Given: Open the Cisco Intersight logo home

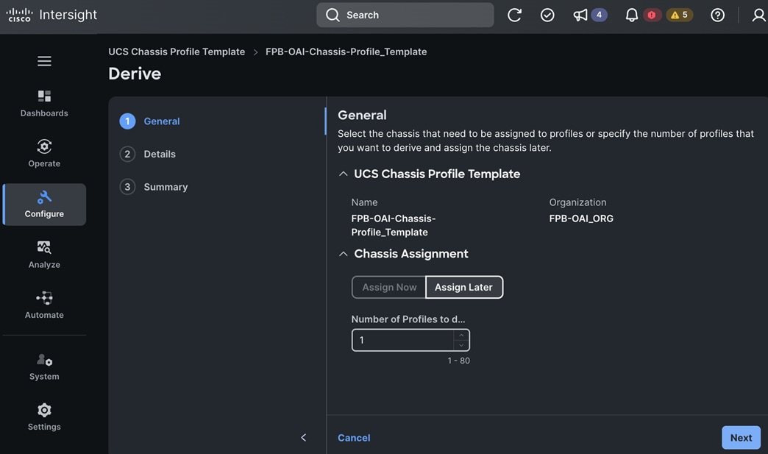Looking at the screenshot, I should pos(51,15).
